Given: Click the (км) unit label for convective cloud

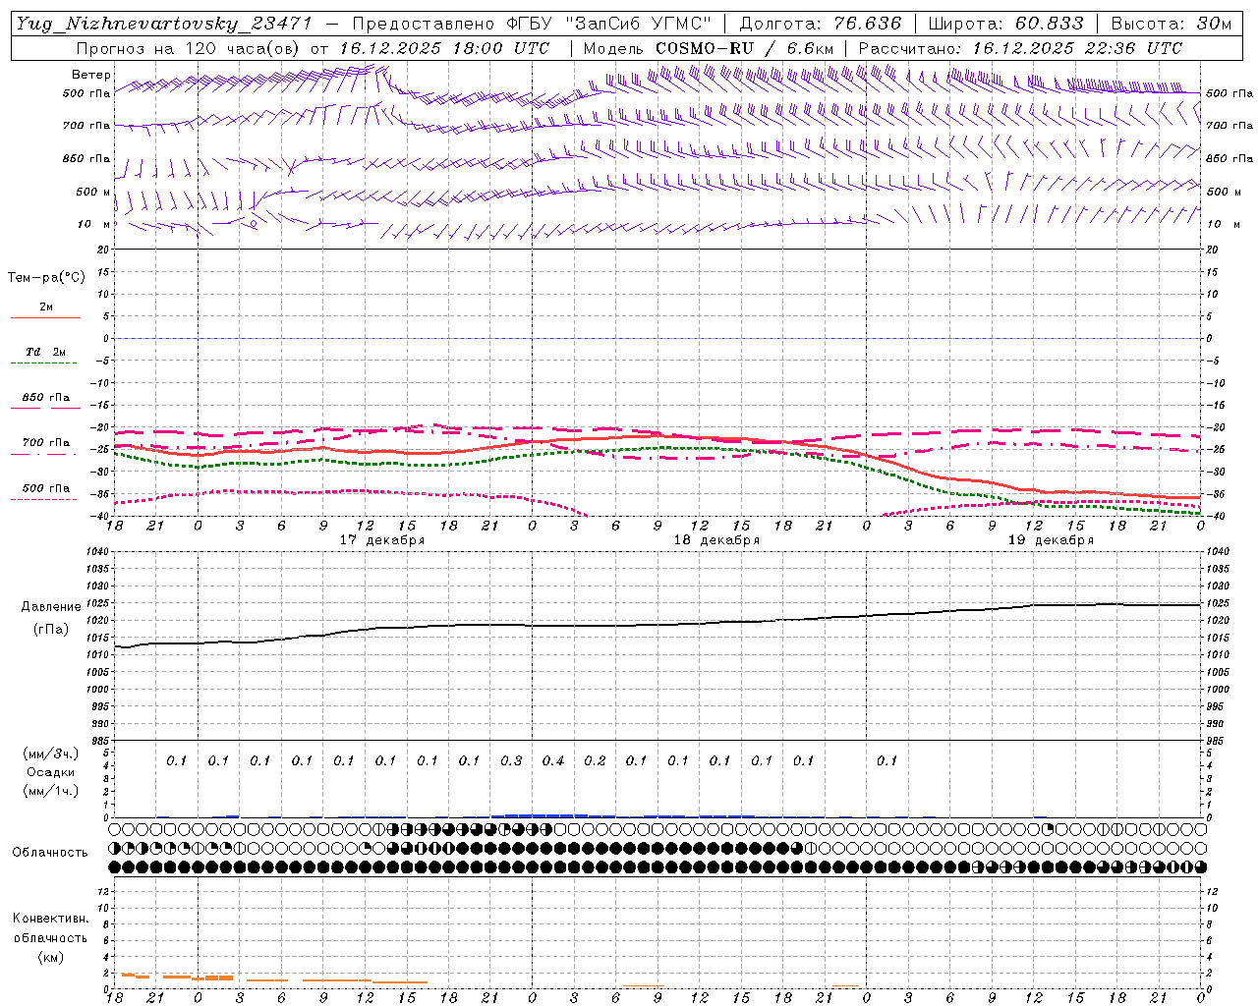Looking at the screenshot, I should pyautogui.click(x=50, y=957).
